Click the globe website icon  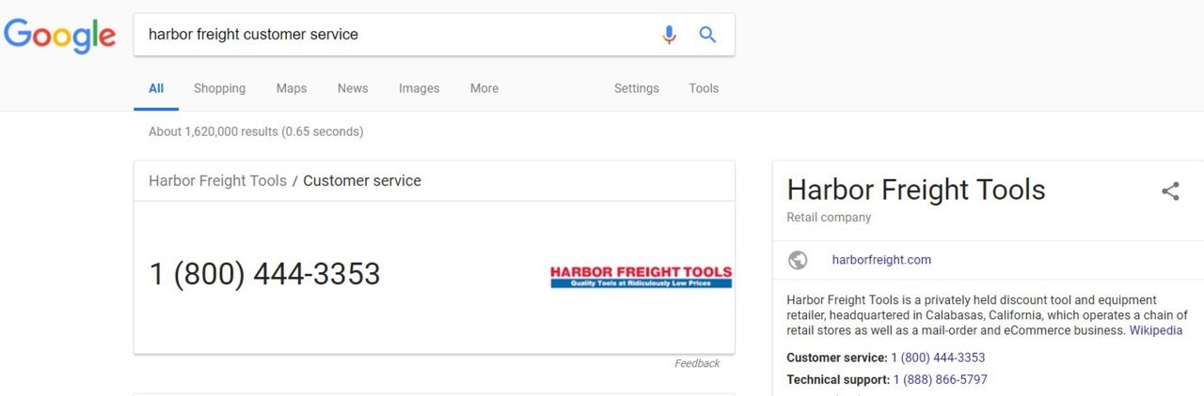click(798, 260)
